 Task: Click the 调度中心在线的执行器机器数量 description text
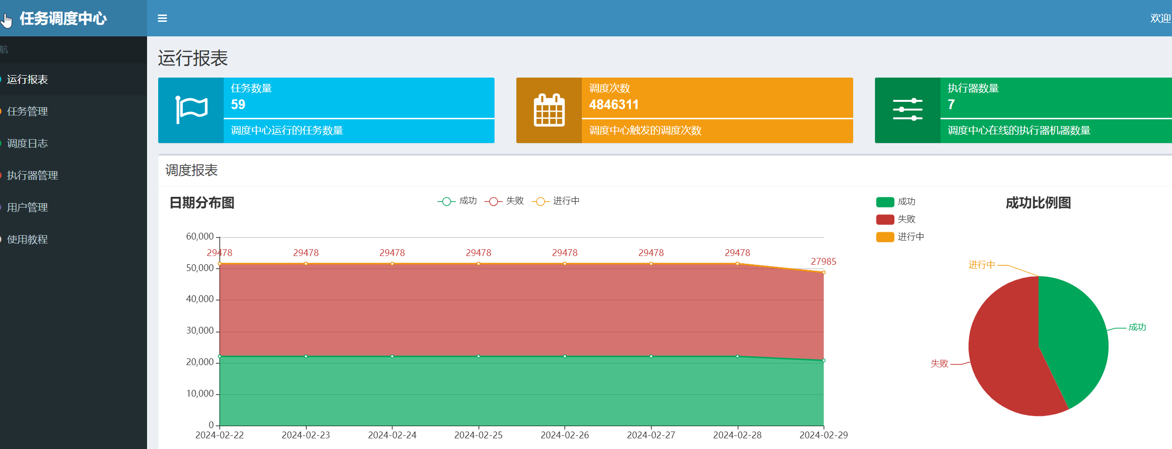pyautogui.click(x=1019, y=130)
